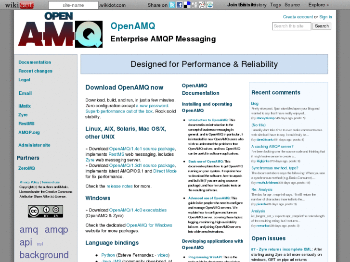This screenshot has height=262, width=350.
Task: Open issue '87 - Zyre returns incomplete XML'
Action: pyautogui.click(x=281, y=250)
